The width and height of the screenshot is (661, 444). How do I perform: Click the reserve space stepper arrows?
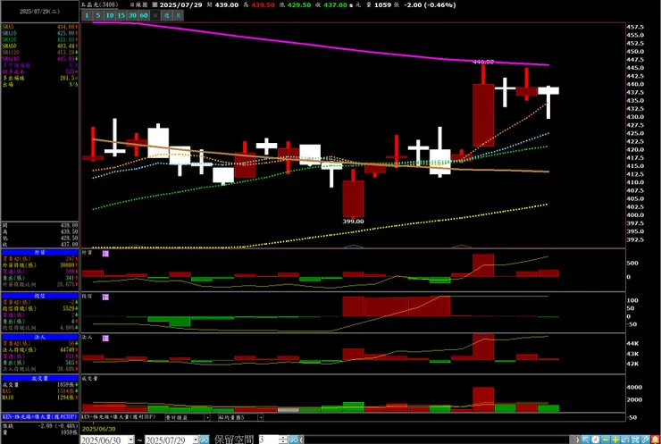[283, 440]
